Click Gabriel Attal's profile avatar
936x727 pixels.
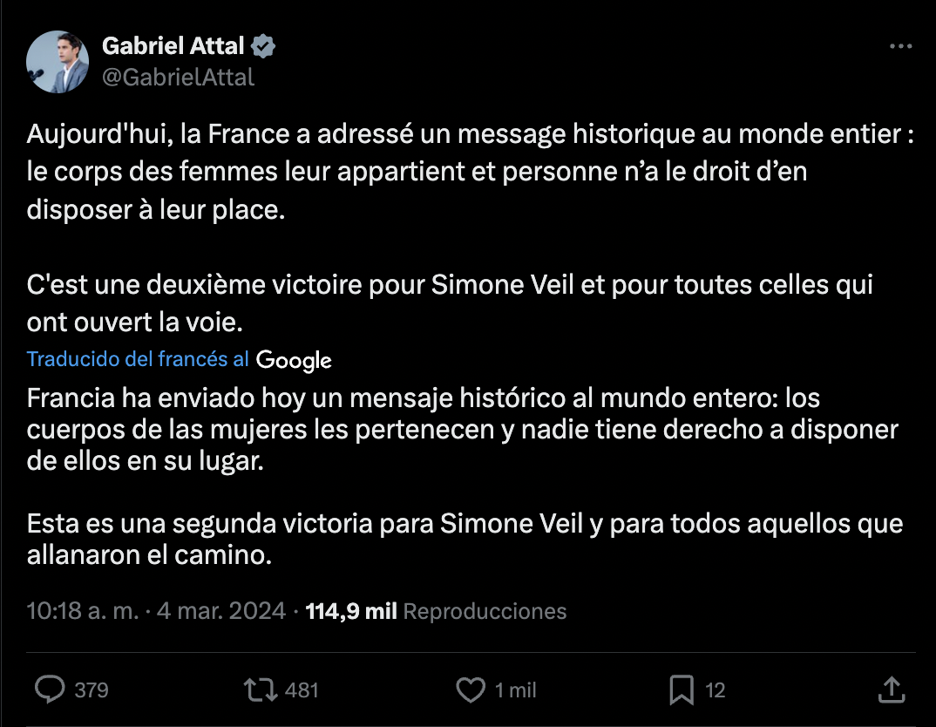[58, 62]
